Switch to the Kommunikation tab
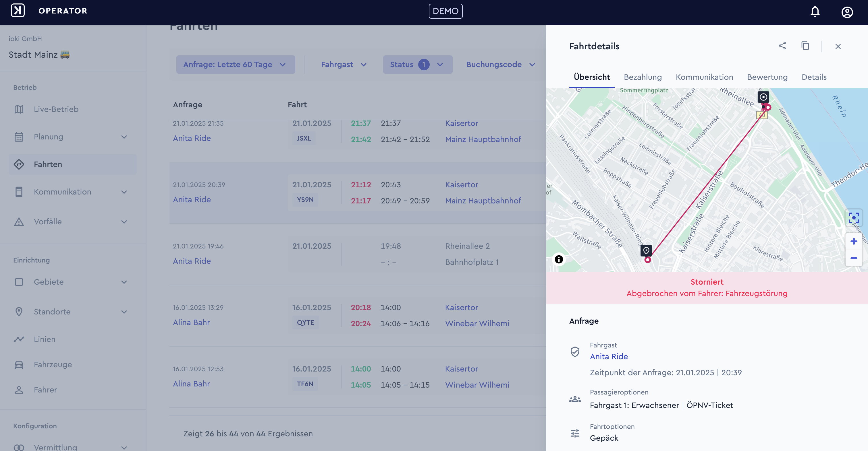 (704, 77)
